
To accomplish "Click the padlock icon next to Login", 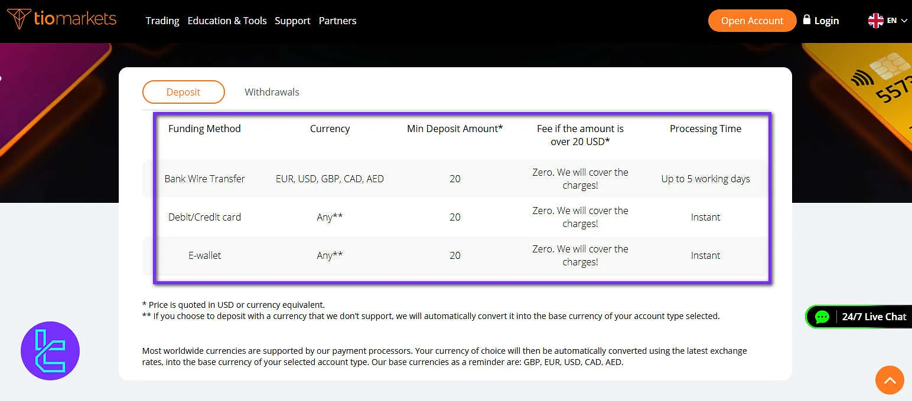I will (806, 19).
